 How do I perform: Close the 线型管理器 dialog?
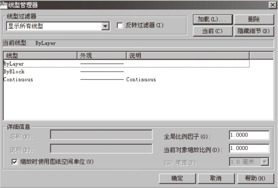pos(272,5)
